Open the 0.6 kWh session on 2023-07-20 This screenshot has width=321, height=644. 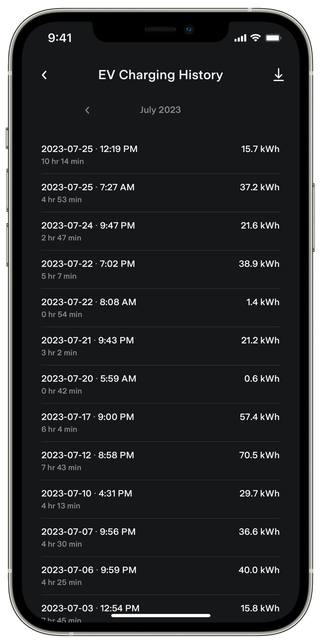[x=160, y=384]
